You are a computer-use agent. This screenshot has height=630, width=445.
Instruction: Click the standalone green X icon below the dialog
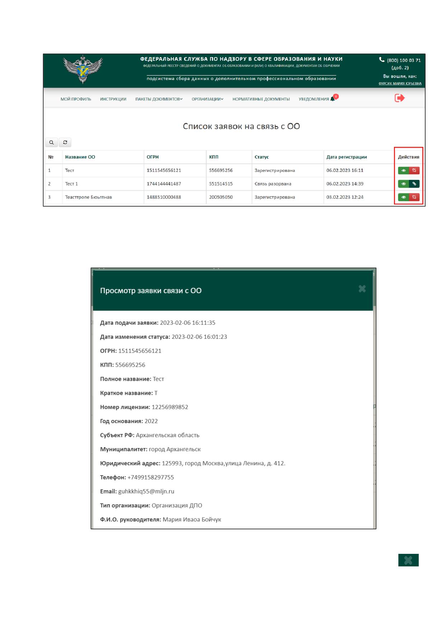[408, 560]
